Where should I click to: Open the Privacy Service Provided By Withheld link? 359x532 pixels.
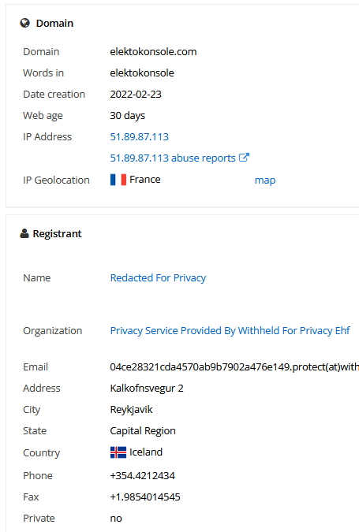point(230,331)
